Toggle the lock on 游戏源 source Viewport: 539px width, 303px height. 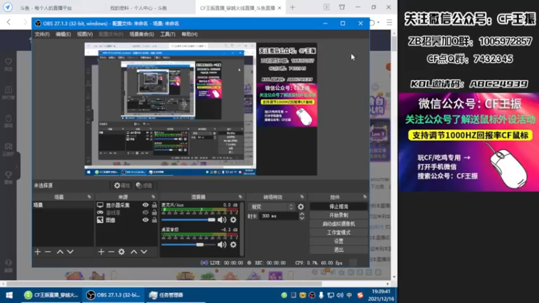click(154, 213)
